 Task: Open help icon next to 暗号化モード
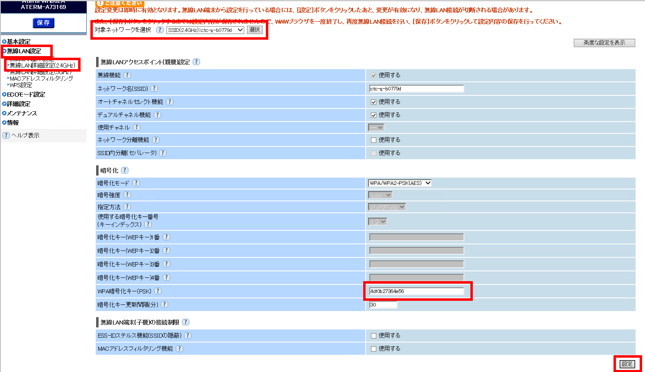pos(136,183)
